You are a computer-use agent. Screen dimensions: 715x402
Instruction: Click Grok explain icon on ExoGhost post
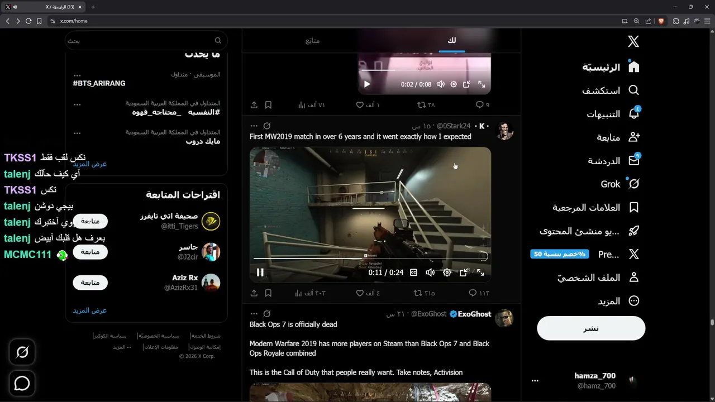pyautogui.click(x=267, y=314)
